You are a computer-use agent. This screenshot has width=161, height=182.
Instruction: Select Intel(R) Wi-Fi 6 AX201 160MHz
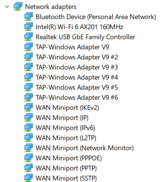(x=79, y=27)
